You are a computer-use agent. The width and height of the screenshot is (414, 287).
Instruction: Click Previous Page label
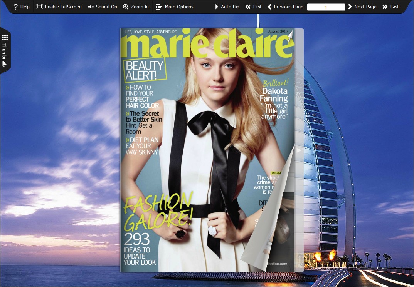(x=289, y=7)
